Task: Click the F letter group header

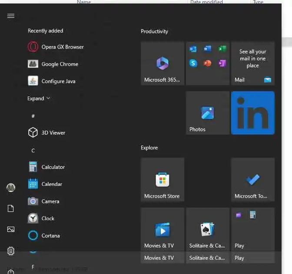Action: pos(33,267)
